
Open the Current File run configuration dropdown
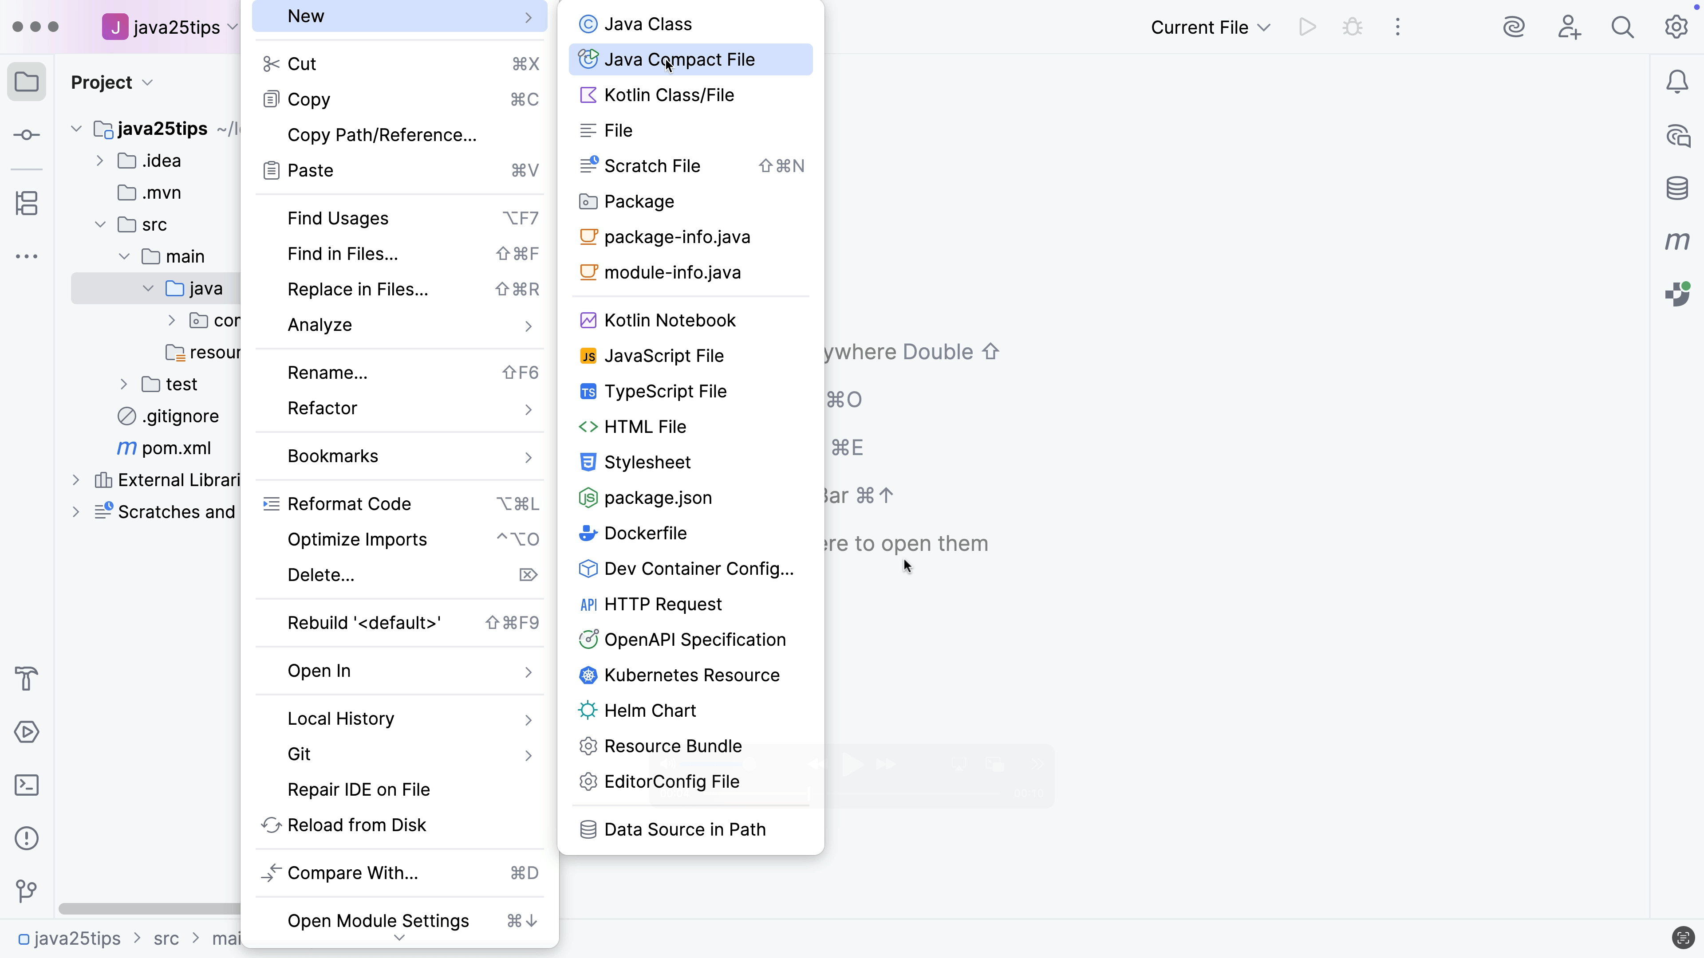tap(1210, 27)
